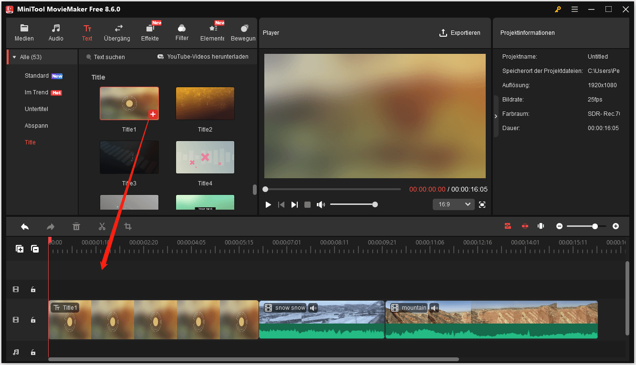
Task: Open the crop tool in the timeline toolbar
Action: click(x=127, y=226)
